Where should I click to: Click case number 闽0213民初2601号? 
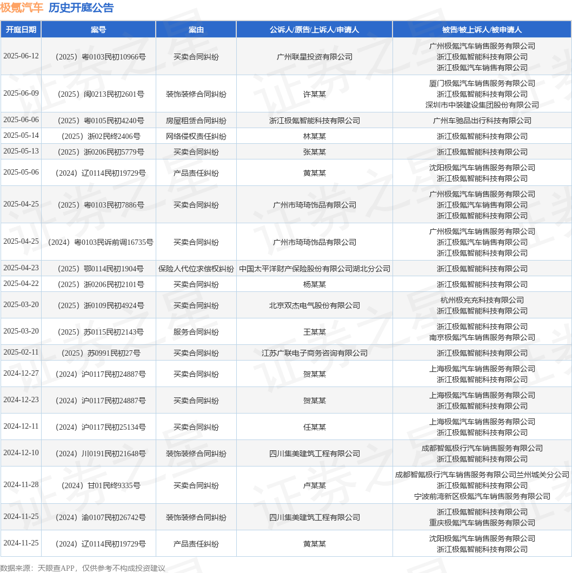(114, 94)
